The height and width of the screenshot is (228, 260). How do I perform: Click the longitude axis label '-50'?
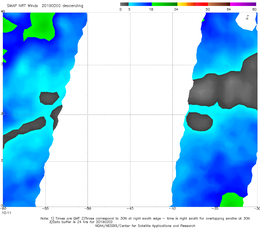point(88,208)
